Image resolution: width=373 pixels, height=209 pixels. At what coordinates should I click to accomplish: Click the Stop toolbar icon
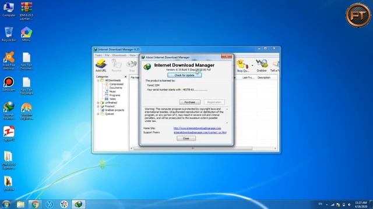[x=132, y=66]
